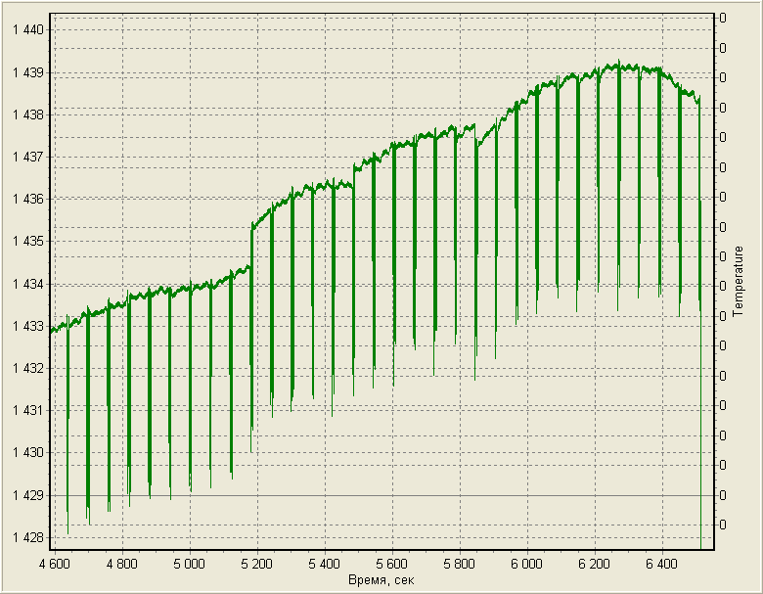Image resolution: width=763 pixels, height=594 pixels.
Task: Click the 1 435 left axis label
Action: point(27,242)
